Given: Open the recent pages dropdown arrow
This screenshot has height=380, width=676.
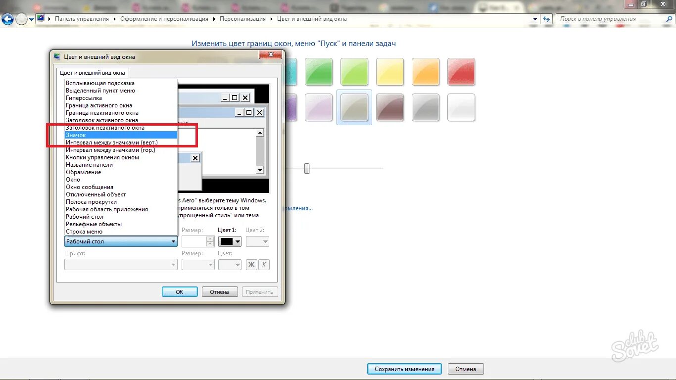Looking at the screenshot, I should click(x=32, y=19).
